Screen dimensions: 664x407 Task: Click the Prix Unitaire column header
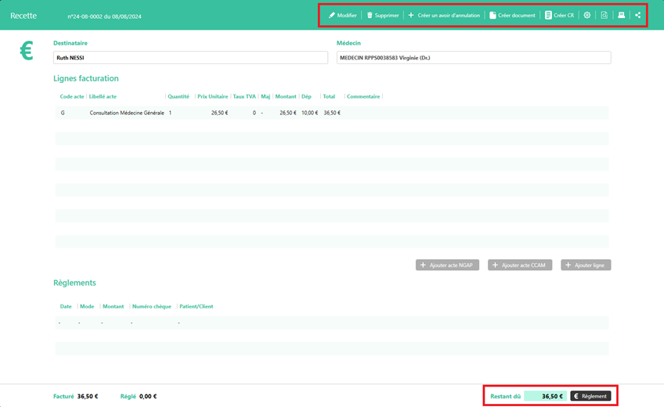(x=212, y=96)
